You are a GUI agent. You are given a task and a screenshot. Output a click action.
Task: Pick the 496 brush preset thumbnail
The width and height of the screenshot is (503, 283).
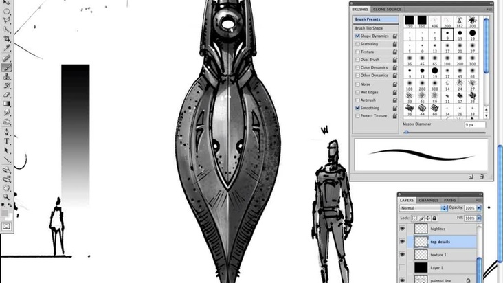tap(434, 22)
